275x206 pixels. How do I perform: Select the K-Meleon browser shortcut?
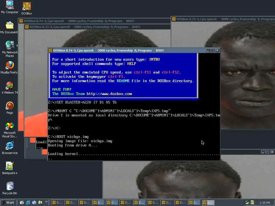tap(10, 88)
